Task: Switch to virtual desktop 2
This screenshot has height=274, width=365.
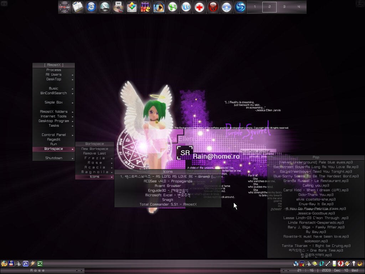Action: click(269, 7)
